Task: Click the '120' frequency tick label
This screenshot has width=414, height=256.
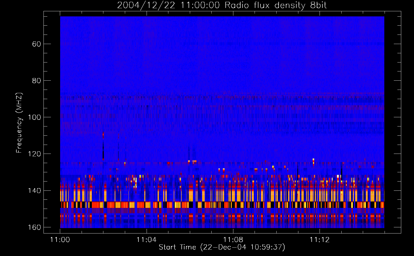Action: [34, 154]
